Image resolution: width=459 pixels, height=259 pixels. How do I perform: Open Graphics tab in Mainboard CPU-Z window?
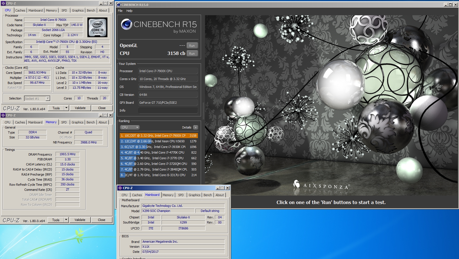pos(195,195)
